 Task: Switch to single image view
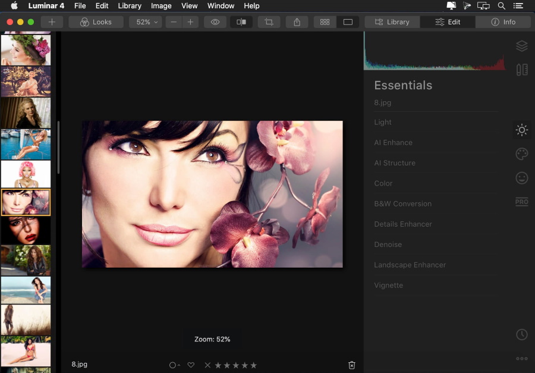coord(348,22)
